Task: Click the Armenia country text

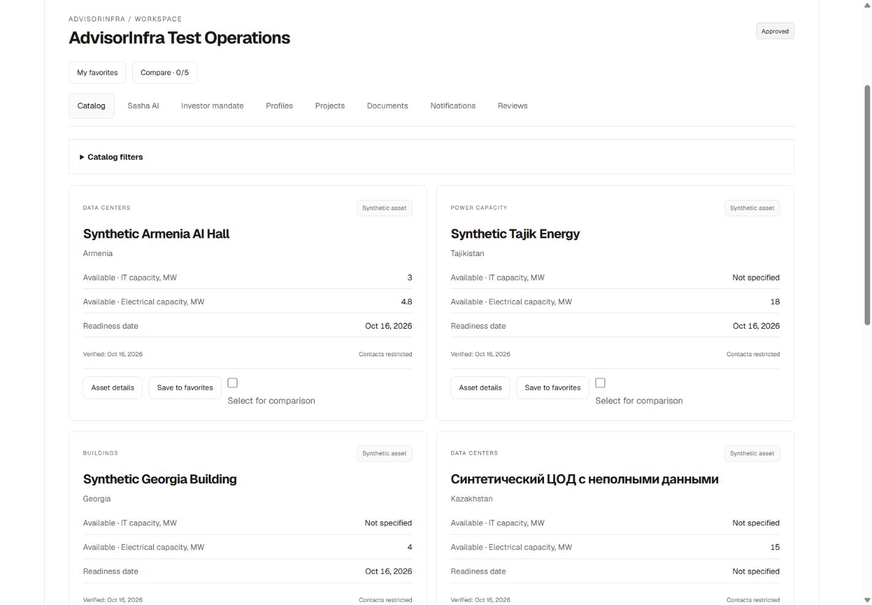Action: pos(98,254)
